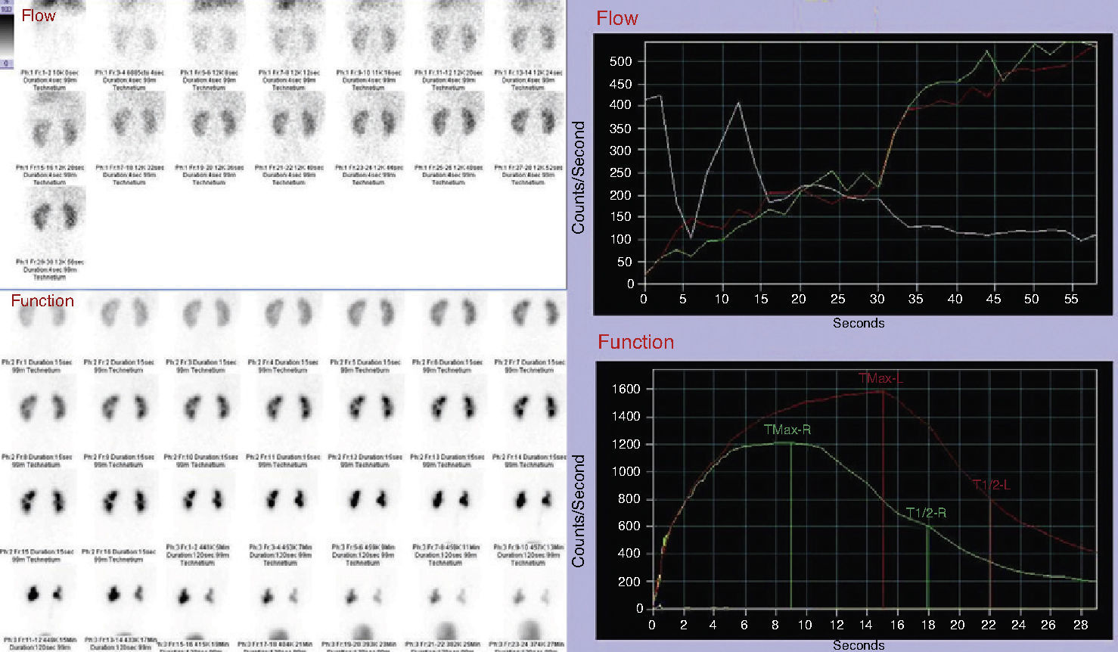Select the TMax-R marker on the Function curve

(x=787, y=430)
